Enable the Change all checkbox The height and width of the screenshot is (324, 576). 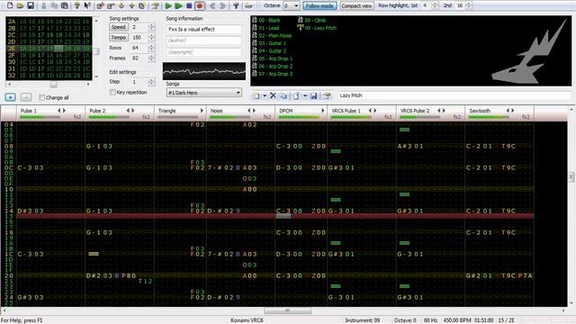click(41, 97)
